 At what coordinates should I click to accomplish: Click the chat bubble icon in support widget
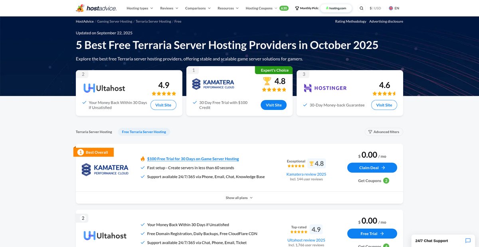click(x=468, y=241)
